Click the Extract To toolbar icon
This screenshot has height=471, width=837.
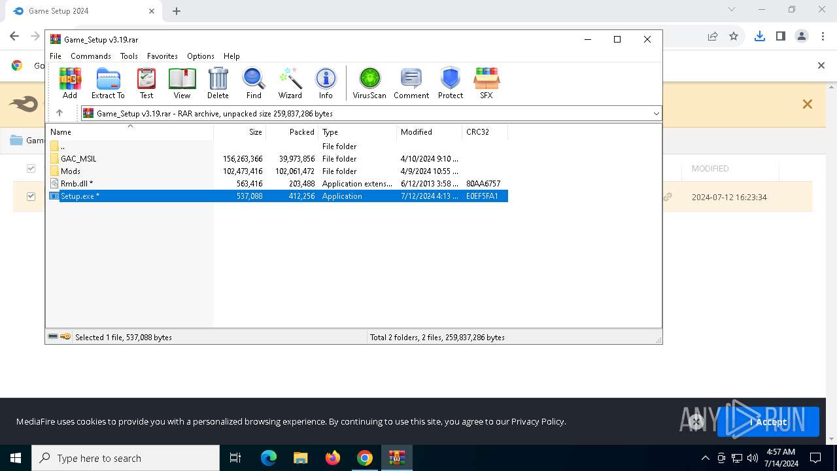click(x=108, y=83)
